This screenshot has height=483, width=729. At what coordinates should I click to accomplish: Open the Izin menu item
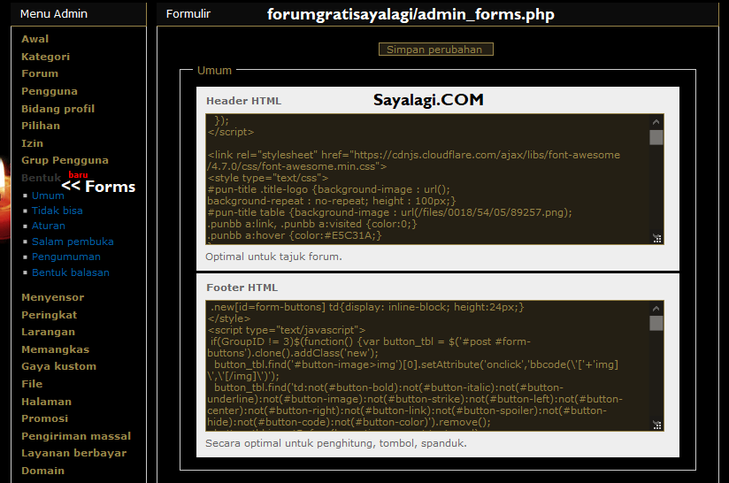[x=32, y=143]
